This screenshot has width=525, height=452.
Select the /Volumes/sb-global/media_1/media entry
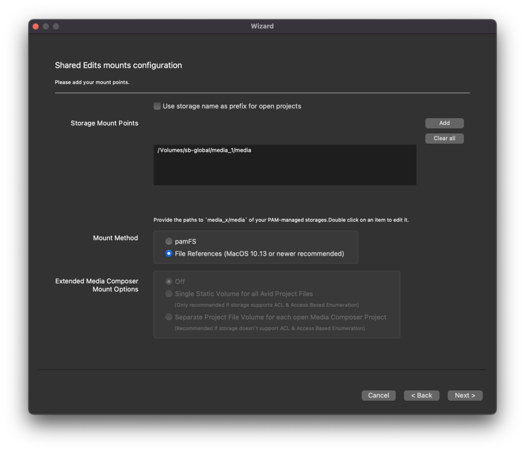205,150
